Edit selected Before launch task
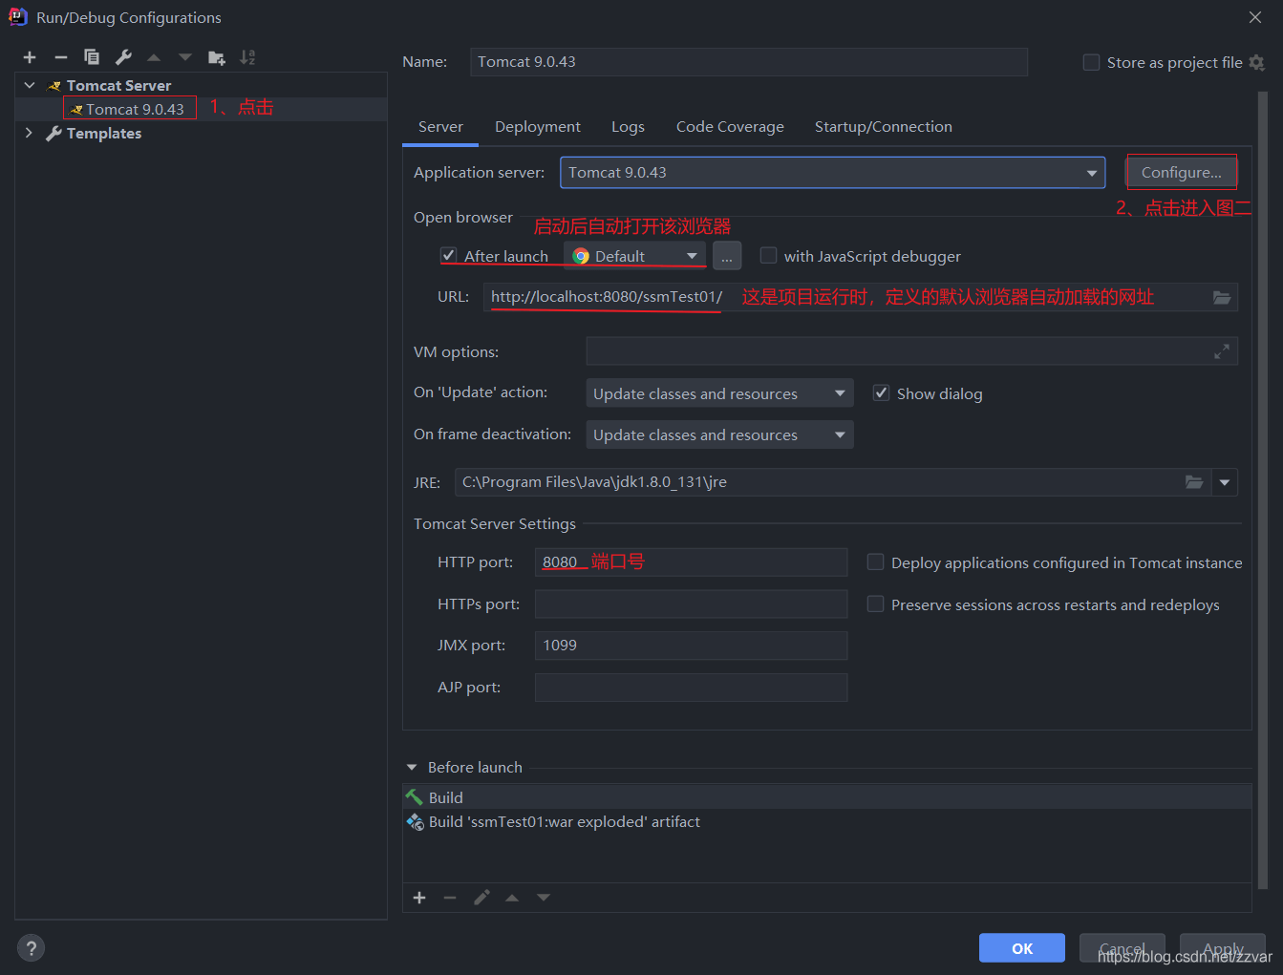Image resolution: width=1283 pixels, height=975 pixels. 481,898
